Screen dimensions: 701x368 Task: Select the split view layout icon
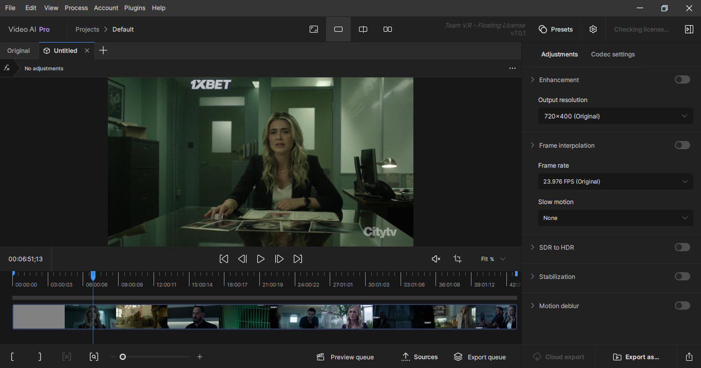pyautogui.click(x=363, y=29)
